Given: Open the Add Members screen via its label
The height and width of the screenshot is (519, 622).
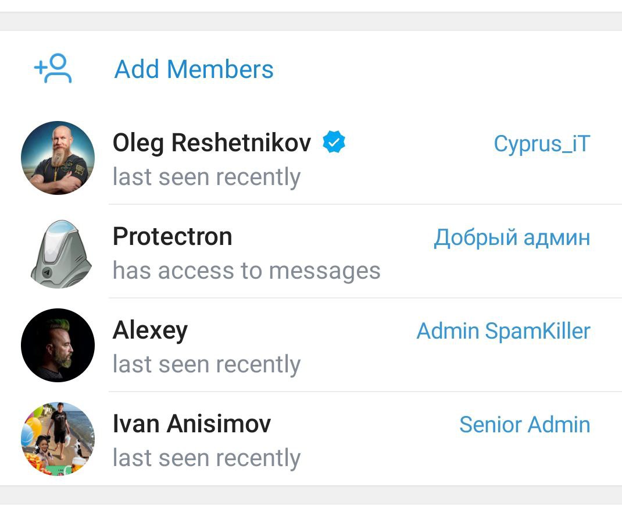Looking at the screenshot, I should click(x=194, y=69).
